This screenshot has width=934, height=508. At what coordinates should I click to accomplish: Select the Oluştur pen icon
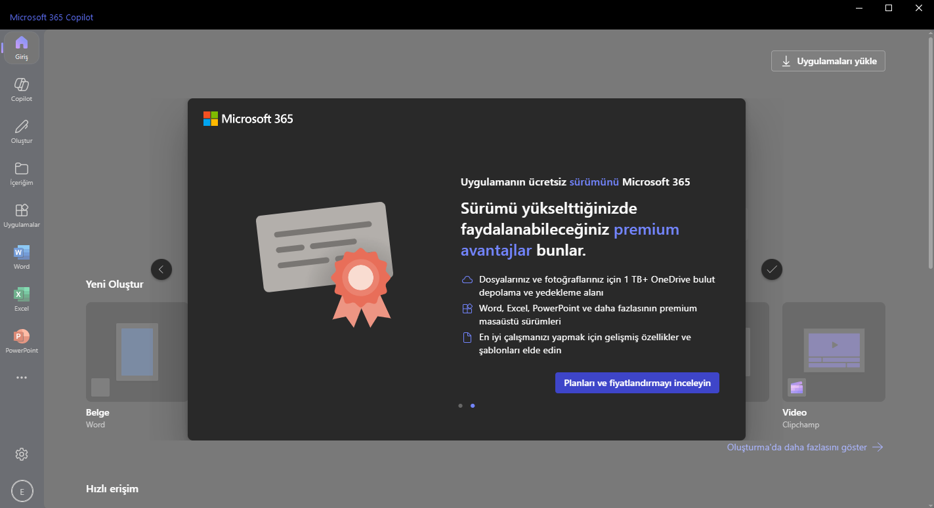22,132
